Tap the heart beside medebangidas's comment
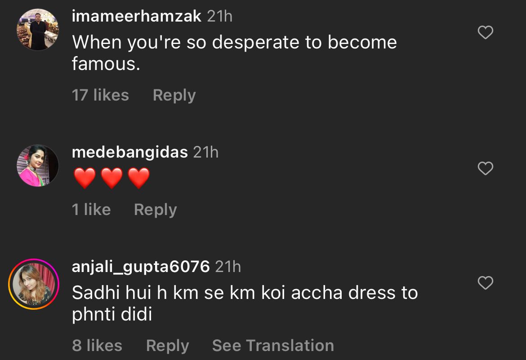 (485, 168)
